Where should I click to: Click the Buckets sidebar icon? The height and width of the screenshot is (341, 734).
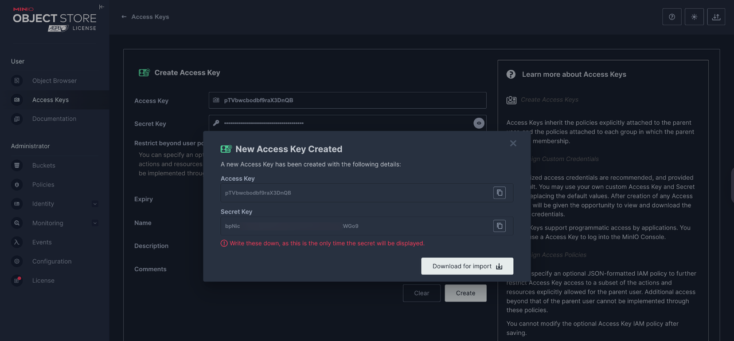[x=17, y=165]
